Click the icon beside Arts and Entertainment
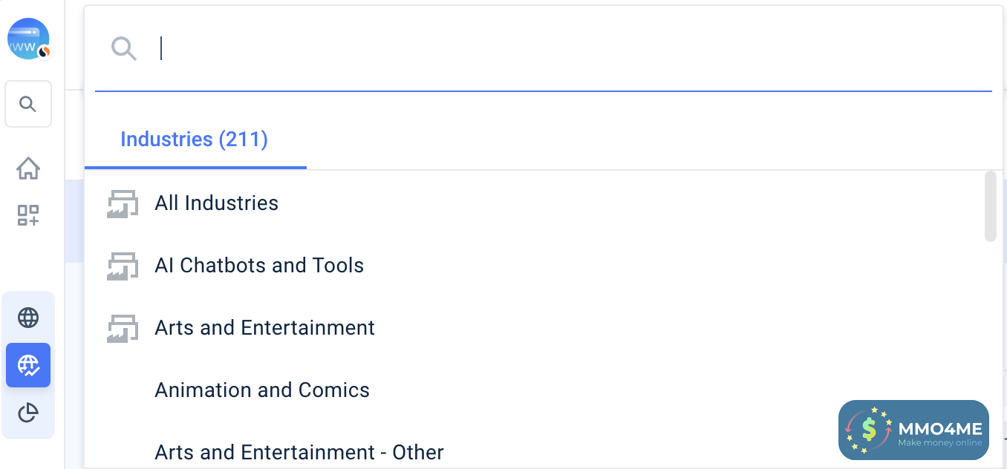Screen dimensions: 1007x469 point(123,328)
